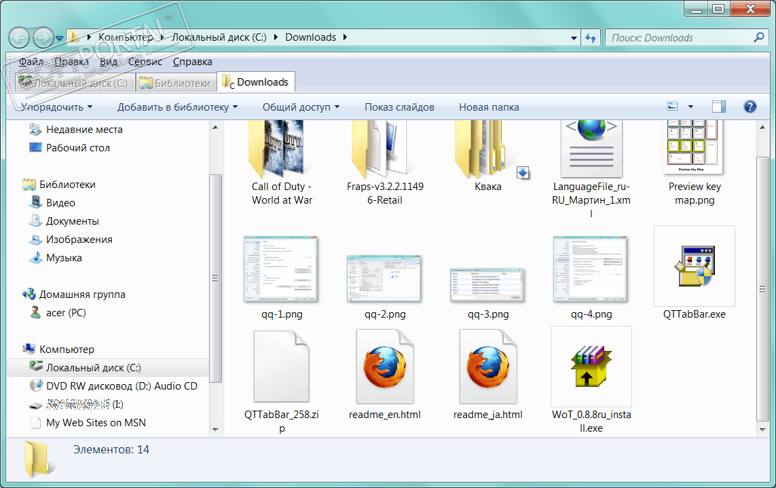The height and width of the screenshot is (488, 776).
Task: Toggle the preview pane icon
Action: (x=718, y=107)
